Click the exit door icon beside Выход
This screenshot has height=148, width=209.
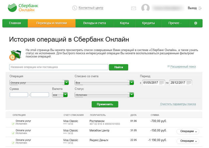pos(200,8)
